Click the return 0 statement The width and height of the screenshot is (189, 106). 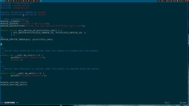(17, 60)
